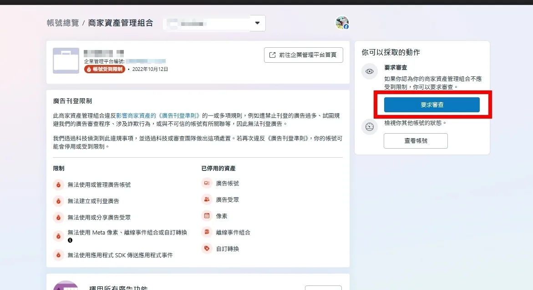533x290 pixels.
Task: Click the 廣告帳號 asset icon
Action: 207,183
